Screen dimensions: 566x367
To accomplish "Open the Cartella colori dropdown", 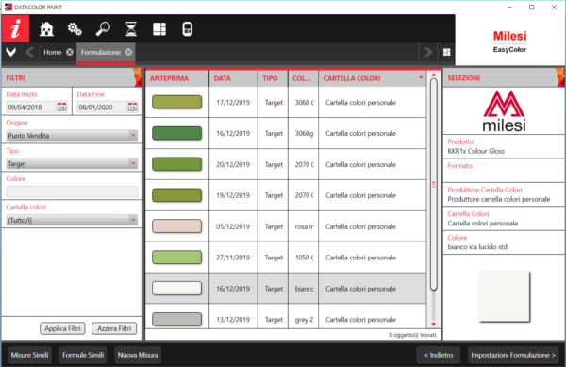I will pyautogui.click(x=72, y=220).
